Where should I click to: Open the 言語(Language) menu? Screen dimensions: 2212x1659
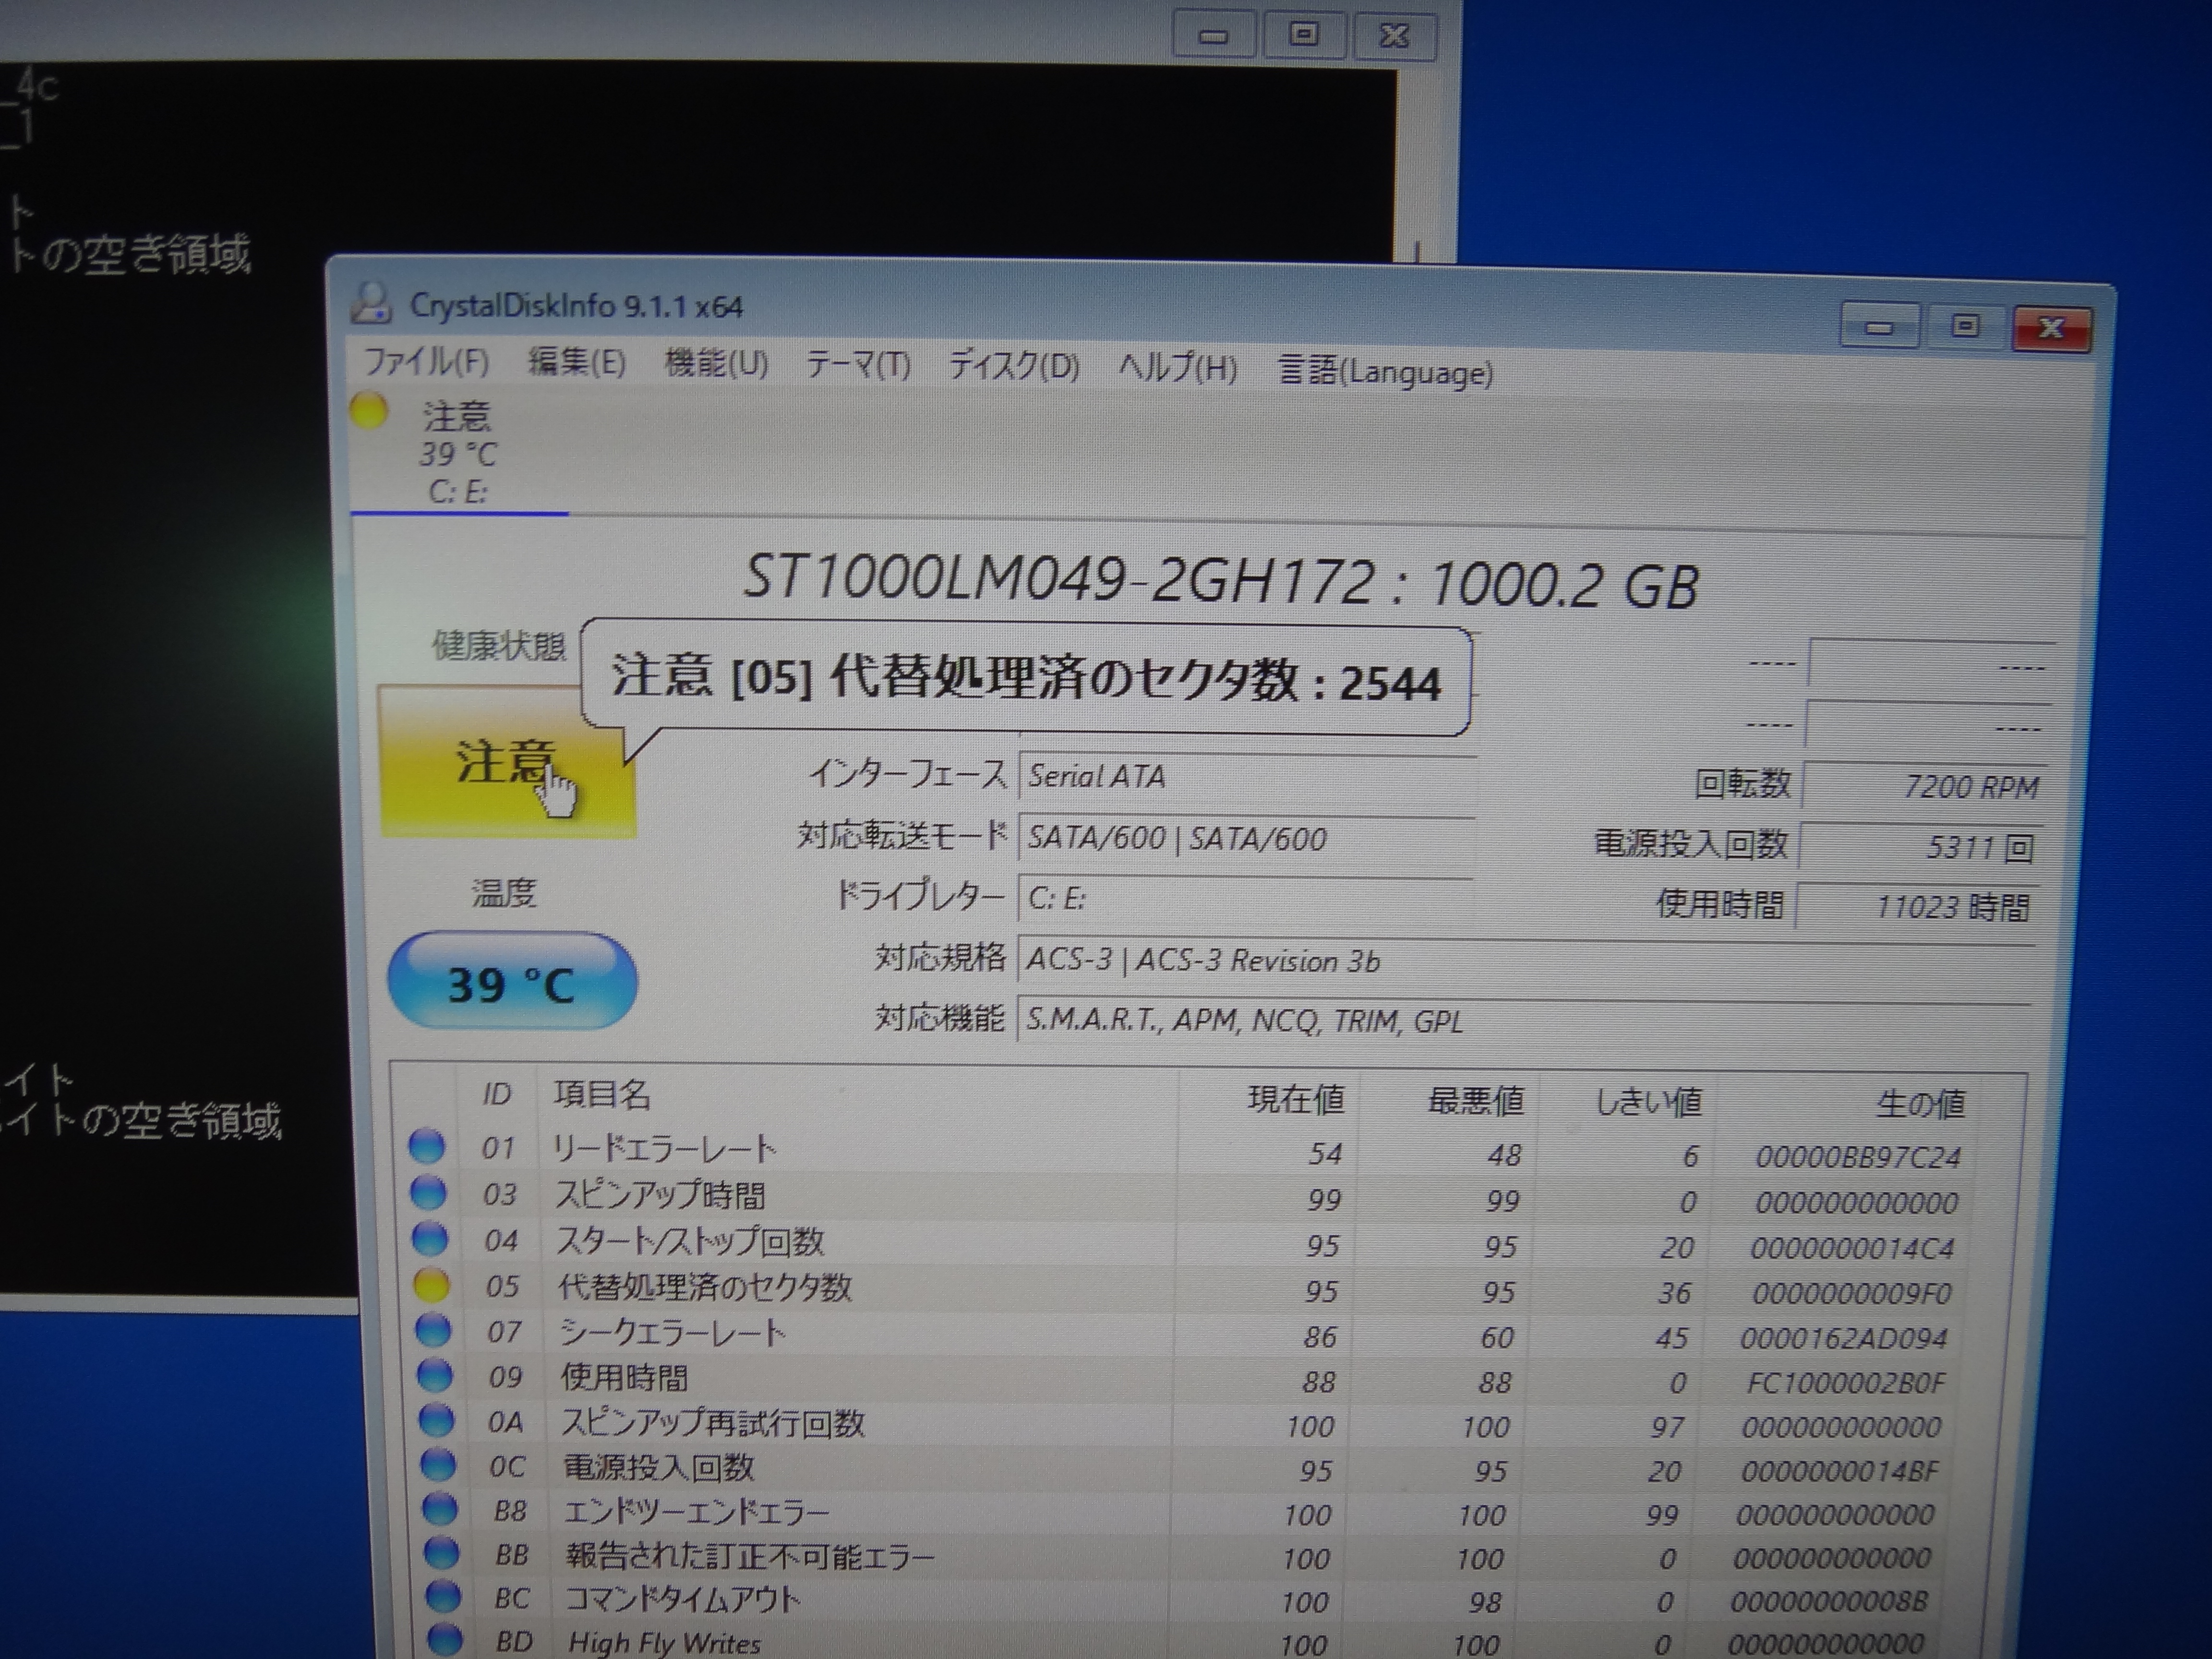click(1385, 372)
